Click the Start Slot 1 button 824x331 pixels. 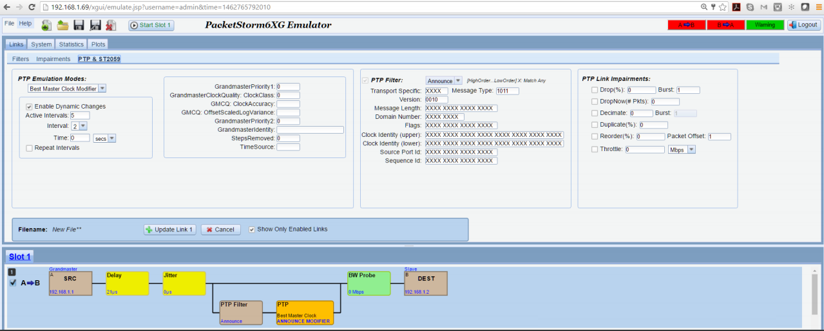click(x=151, y=25)
